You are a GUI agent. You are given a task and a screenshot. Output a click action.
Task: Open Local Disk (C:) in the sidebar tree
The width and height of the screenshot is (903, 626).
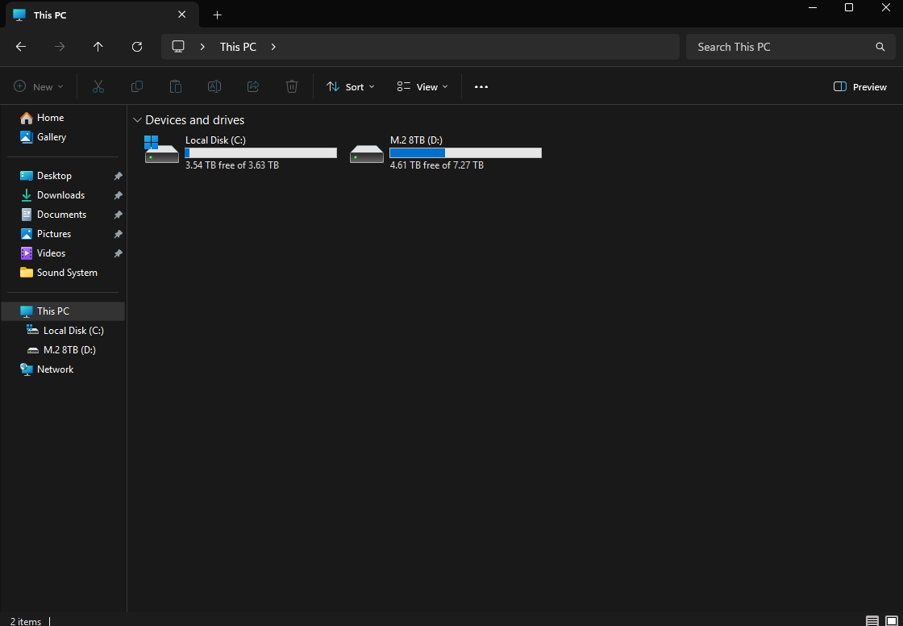(x=63, y=331)
